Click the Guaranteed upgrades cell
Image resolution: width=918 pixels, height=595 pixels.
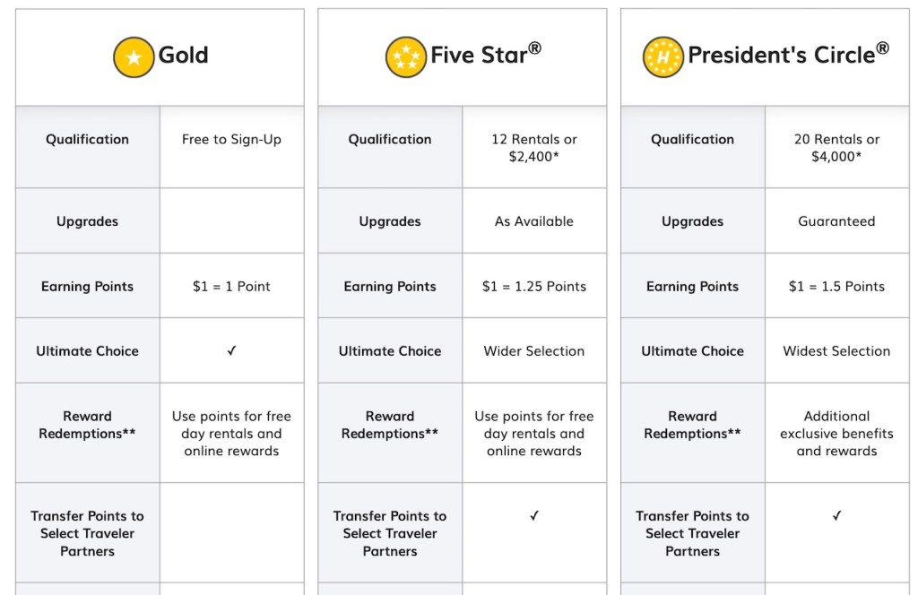click(836, 221)
